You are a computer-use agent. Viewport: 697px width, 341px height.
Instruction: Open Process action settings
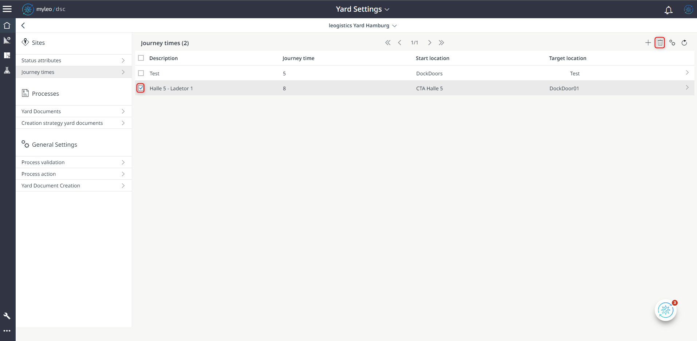tap(74, 174)
